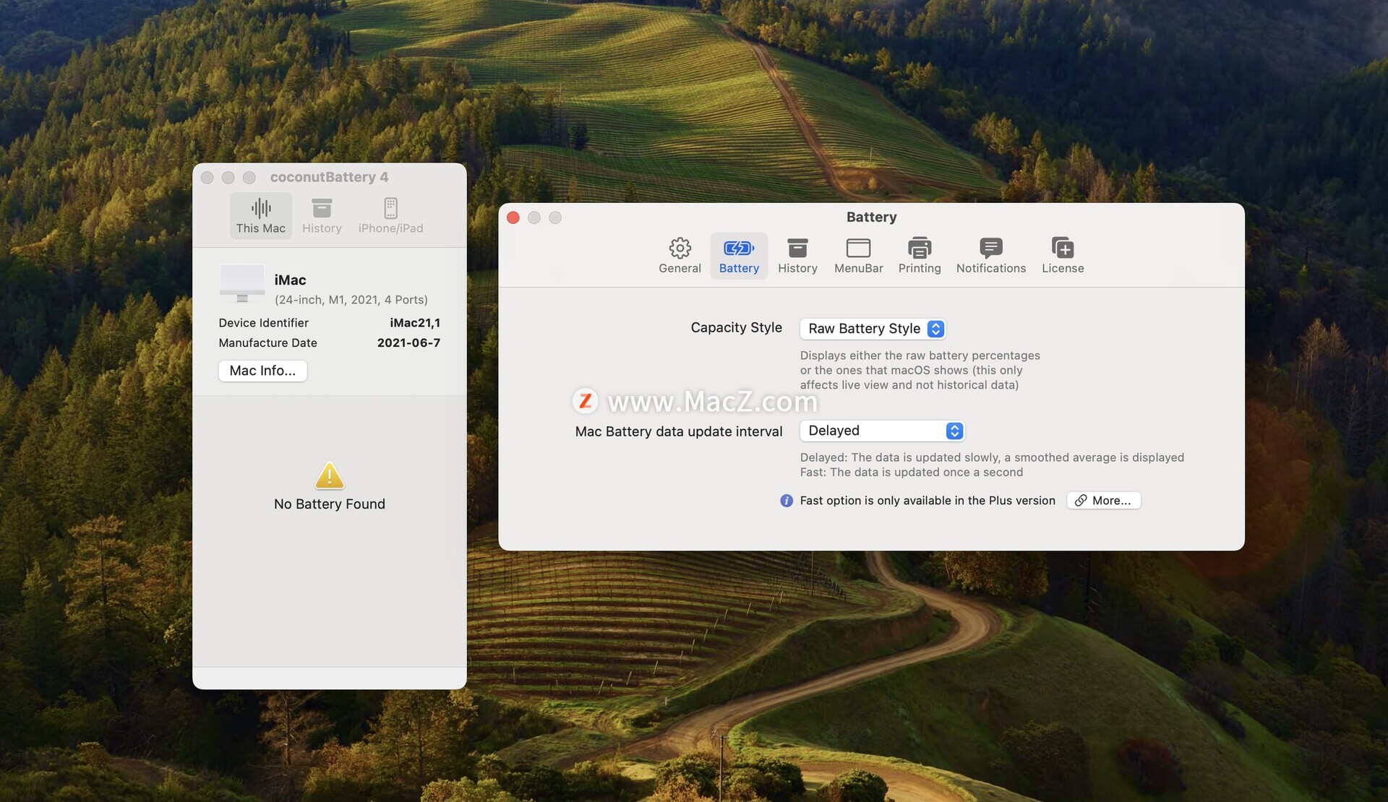
Task: Open Printing preferences printer icon
Action: [920, 248]
